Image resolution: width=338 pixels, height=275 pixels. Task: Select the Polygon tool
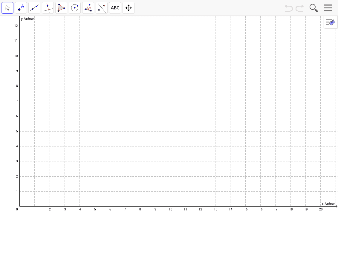click(61, 8)
